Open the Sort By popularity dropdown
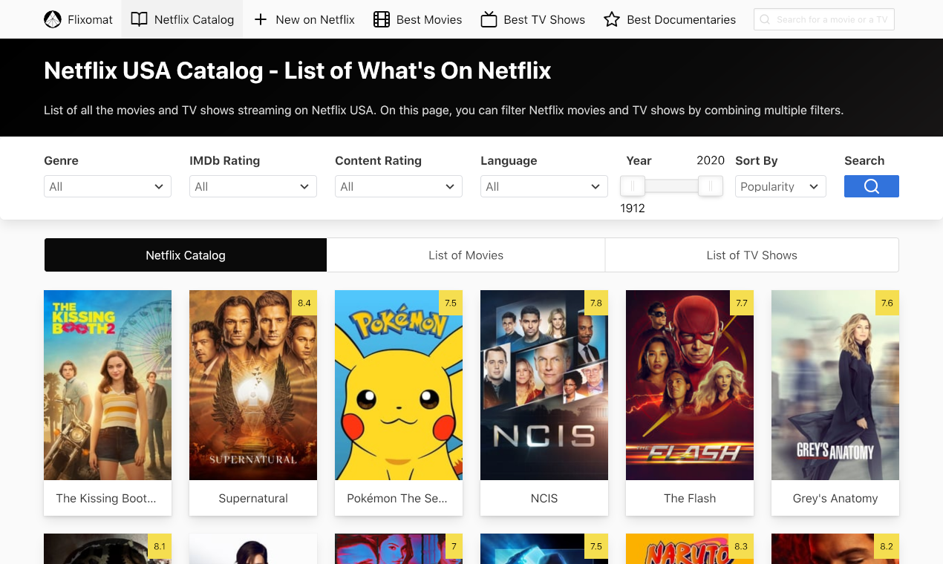This screenshot has width=943, height=564. point(780,186)
